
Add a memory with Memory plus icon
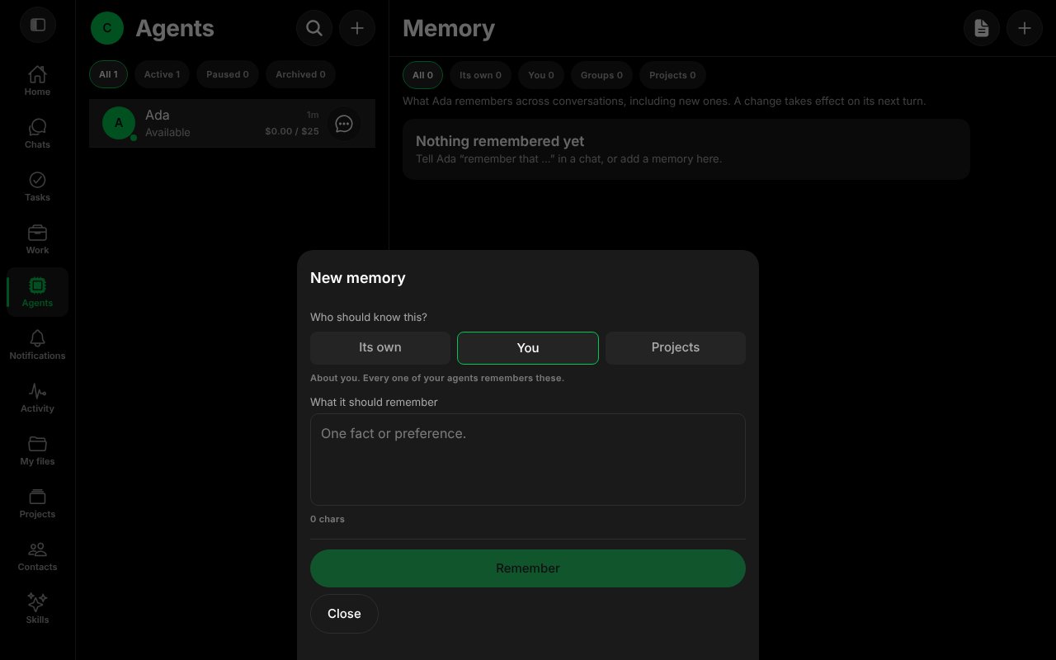click(x=1025, y=28)
